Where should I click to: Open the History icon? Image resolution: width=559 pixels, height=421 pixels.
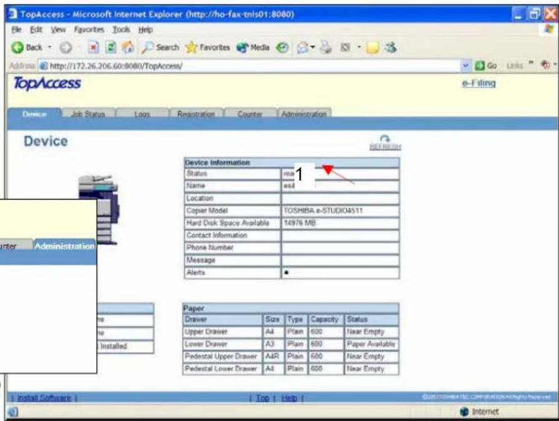point(282,48)
